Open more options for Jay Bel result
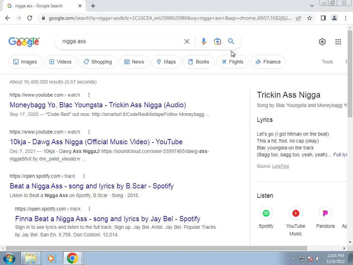The height and width of the screenshot is (265, 353). point(89,209)
